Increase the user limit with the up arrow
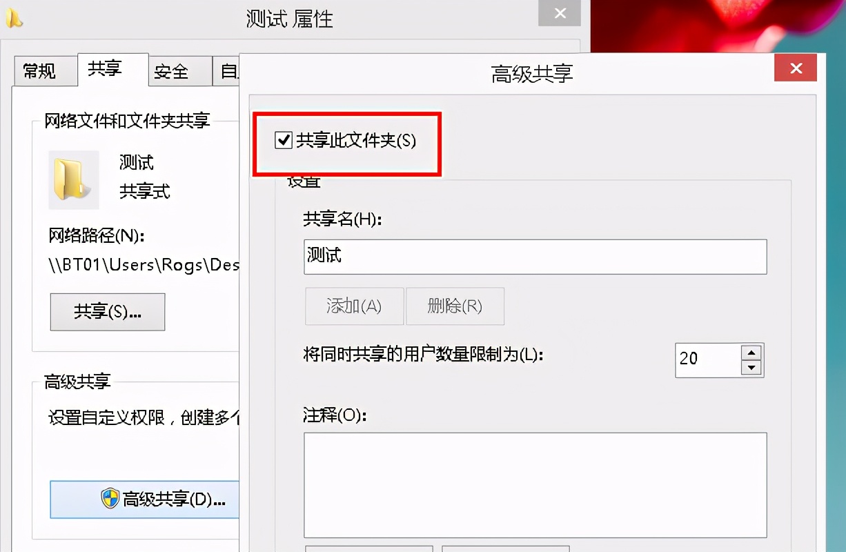 (751, 352)
